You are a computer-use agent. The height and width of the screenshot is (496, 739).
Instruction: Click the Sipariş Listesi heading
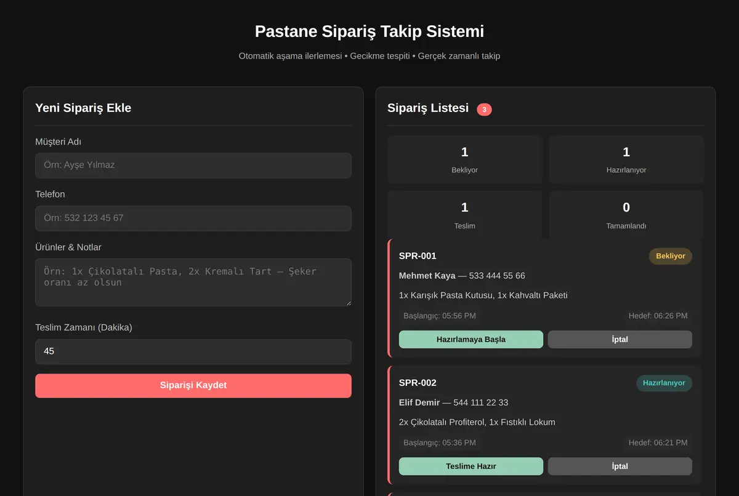[x=428, y=108]
